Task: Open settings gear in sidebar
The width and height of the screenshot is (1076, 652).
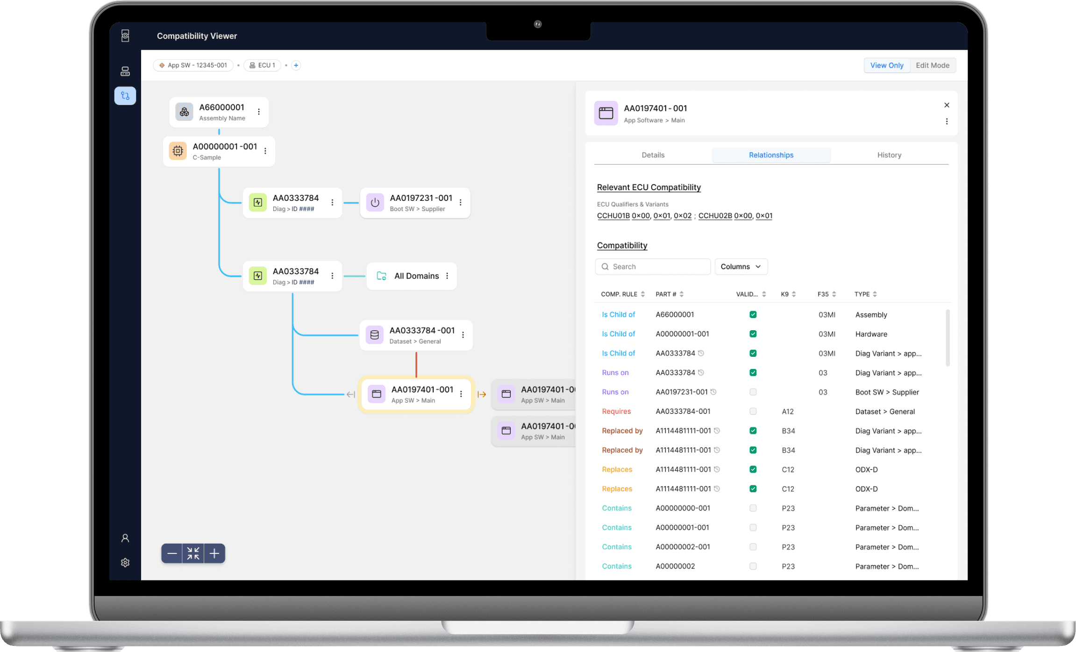Action: [125, 562]
